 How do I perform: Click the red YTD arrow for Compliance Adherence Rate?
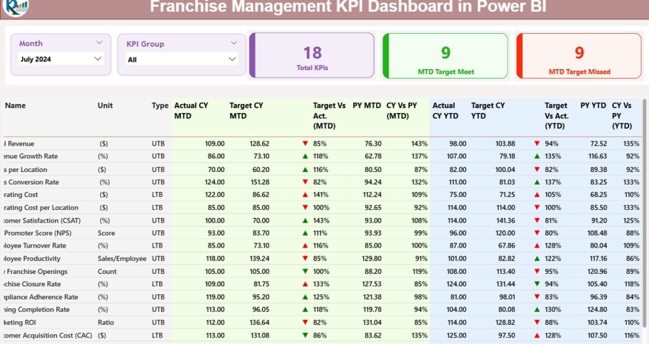(536, 297)
